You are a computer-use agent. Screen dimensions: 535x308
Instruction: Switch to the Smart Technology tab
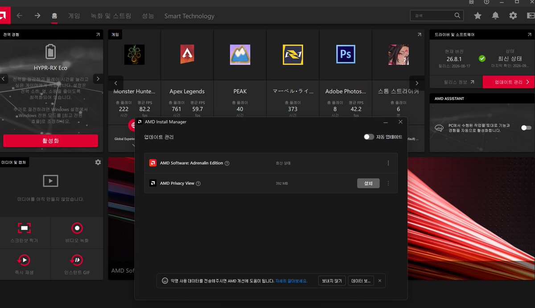point(189,16)
